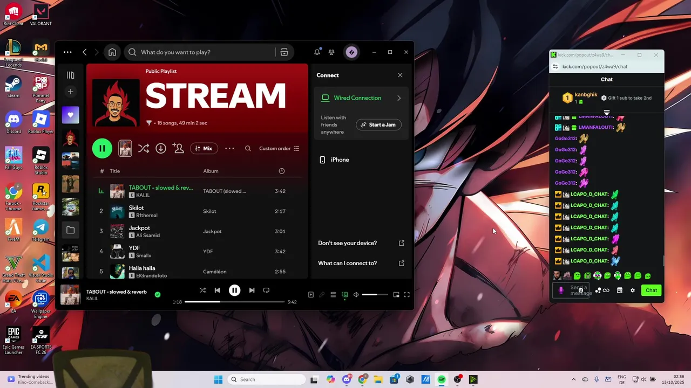This screenshot has width=691, height=388.
Task: Click the Title column header
Action: click(x=115, y=171)
